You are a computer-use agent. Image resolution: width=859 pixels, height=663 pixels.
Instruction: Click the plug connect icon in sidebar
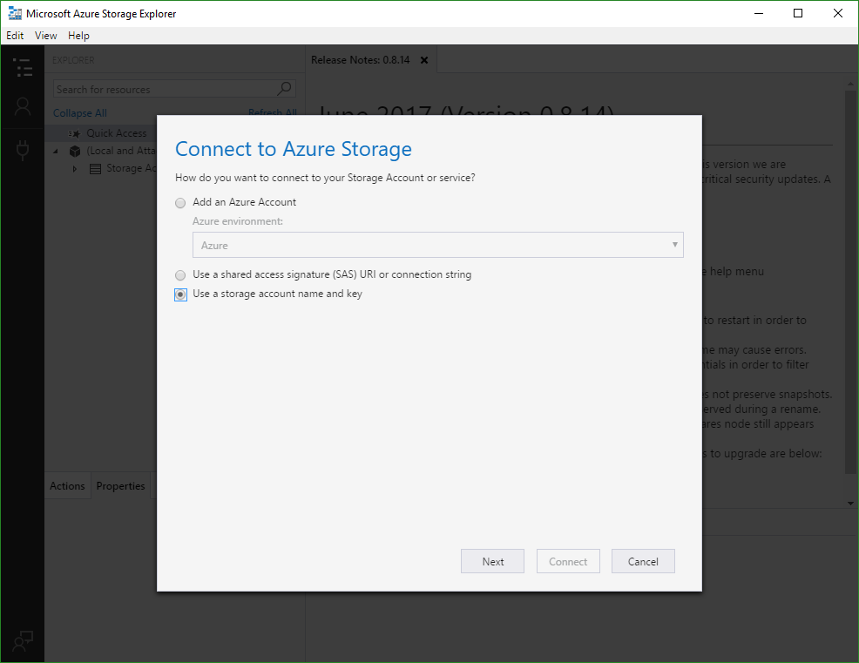(23, 150)
